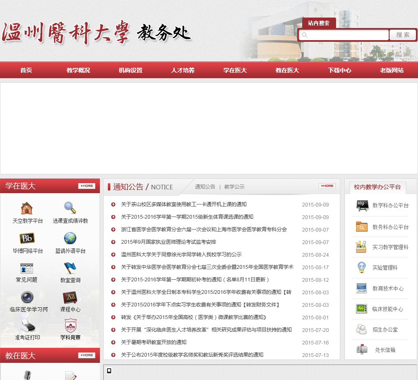Switch to the 通知公告 tab
Screen dimensions: 418x380
point(205,187)
